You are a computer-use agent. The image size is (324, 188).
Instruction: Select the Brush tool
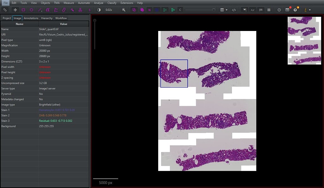(x=63, y=10)
